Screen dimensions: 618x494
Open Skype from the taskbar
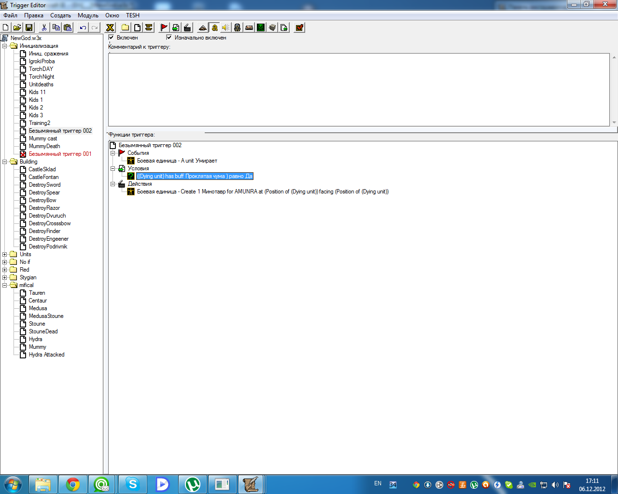(x=133, y=484)
